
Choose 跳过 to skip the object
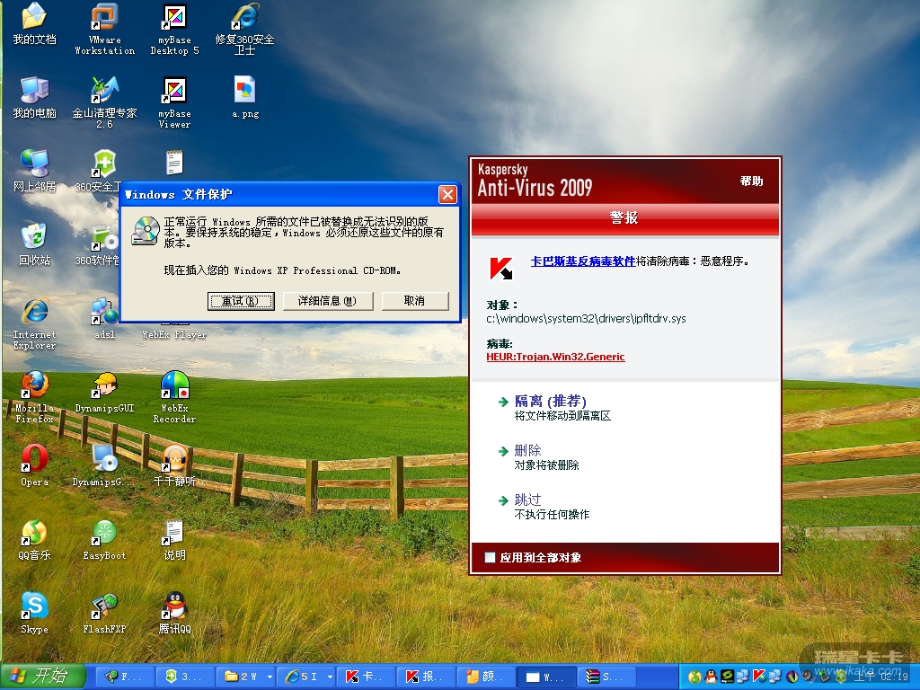[x=527, y=500]
